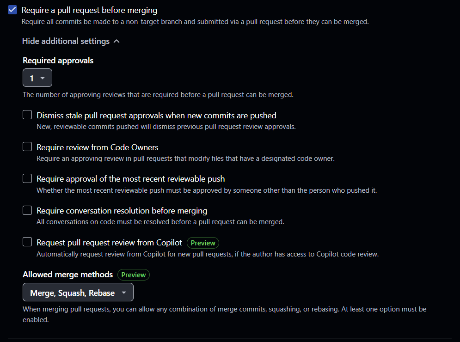Click the Preview badge beside 'Allowed merge methods'
This screenshot has width=460, height=342.
click(x=134, y=275)
